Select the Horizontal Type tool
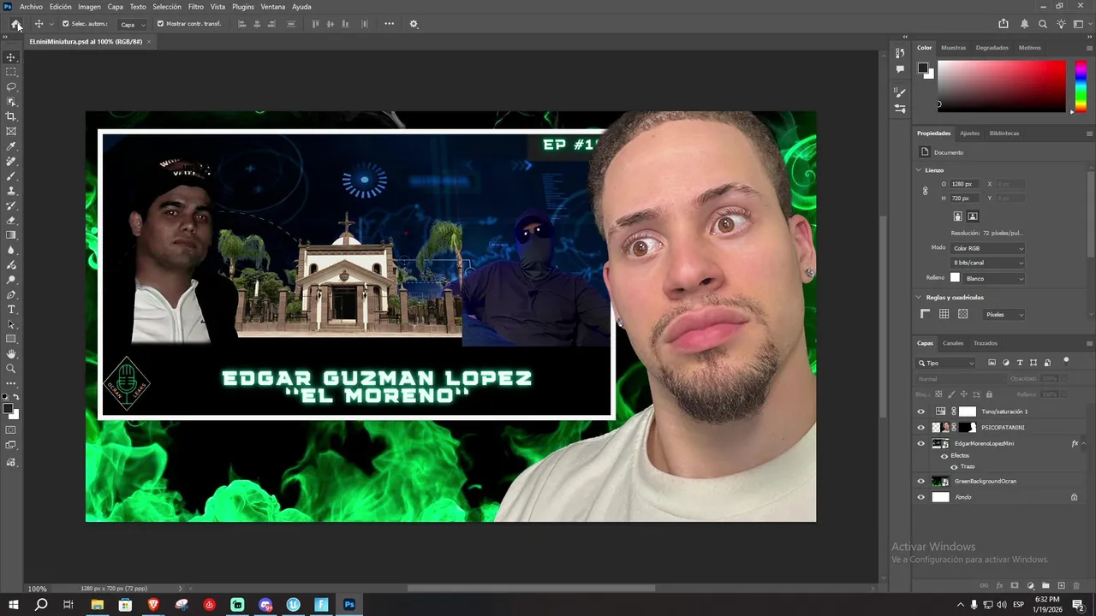The height and width of the screenshot is (616, 1096). tap(11, 310)
